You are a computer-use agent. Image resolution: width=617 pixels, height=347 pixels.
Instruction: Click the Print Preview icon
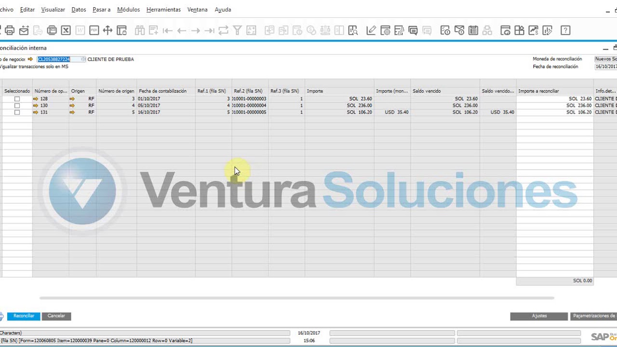pyautogui.click(x=1, y=30)
